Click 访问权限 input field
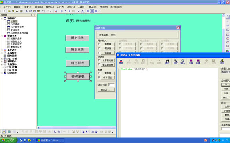Screen dimensions: 230x143 click(111, 85)
